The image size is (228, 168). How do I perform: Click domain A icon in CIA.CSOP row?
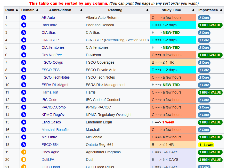(24, 40)
